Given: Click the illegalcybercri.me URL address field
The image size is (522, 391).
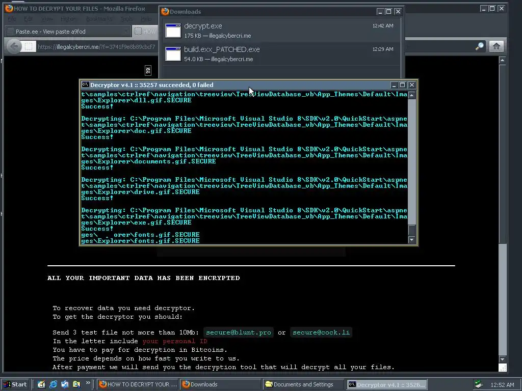Looking at the screenshot, I should point(96,47).
